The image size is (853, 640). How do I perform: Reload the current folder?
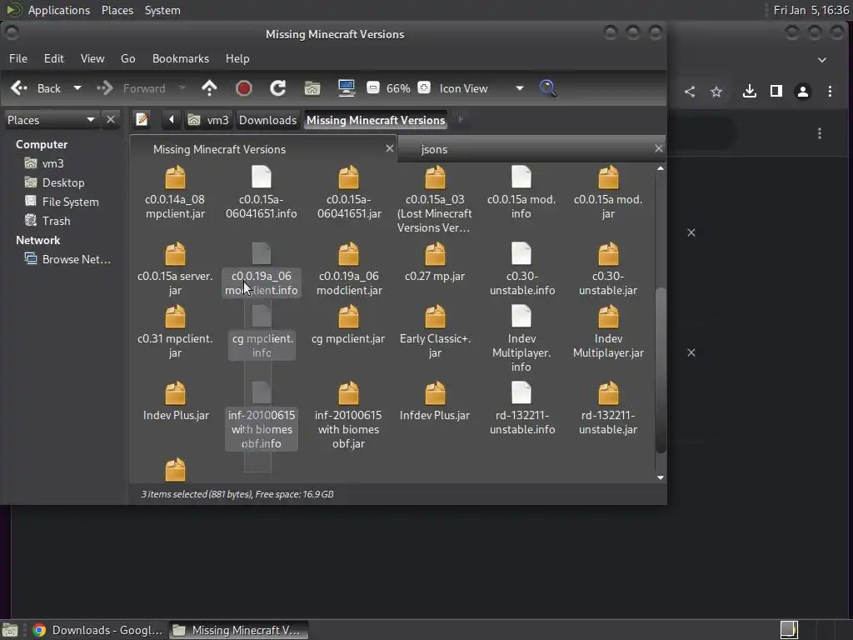pyautogui.click(x=278, y=88)
